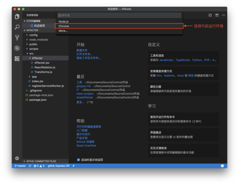Open the Search view in activity bar
The image size is (239, 185).
pos(17,27)
